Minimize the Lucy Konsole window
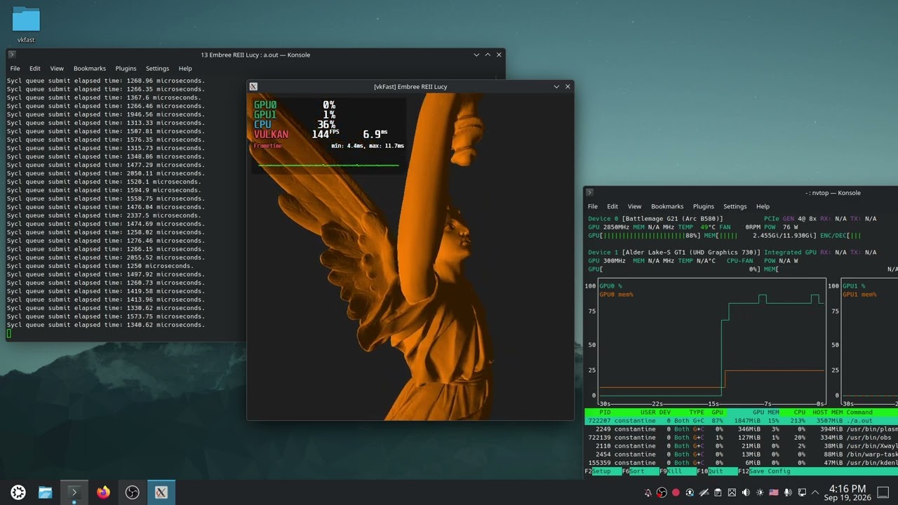The image size is (898, 505). (x=476, y=55)
